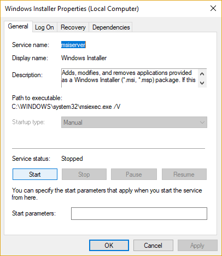Screen dimensions: 222x256
Task: Click the Pause service button
Action: tap(134, 174)
